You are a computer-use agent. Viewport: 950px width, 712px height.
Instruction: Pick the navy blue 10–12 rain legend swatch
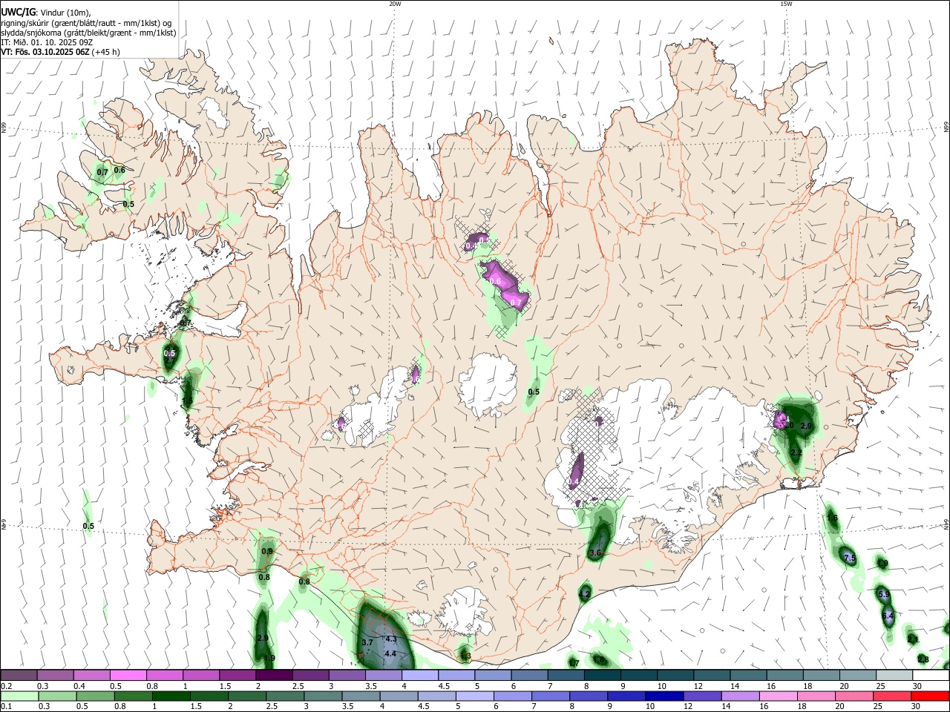click(x=664, y=696)
